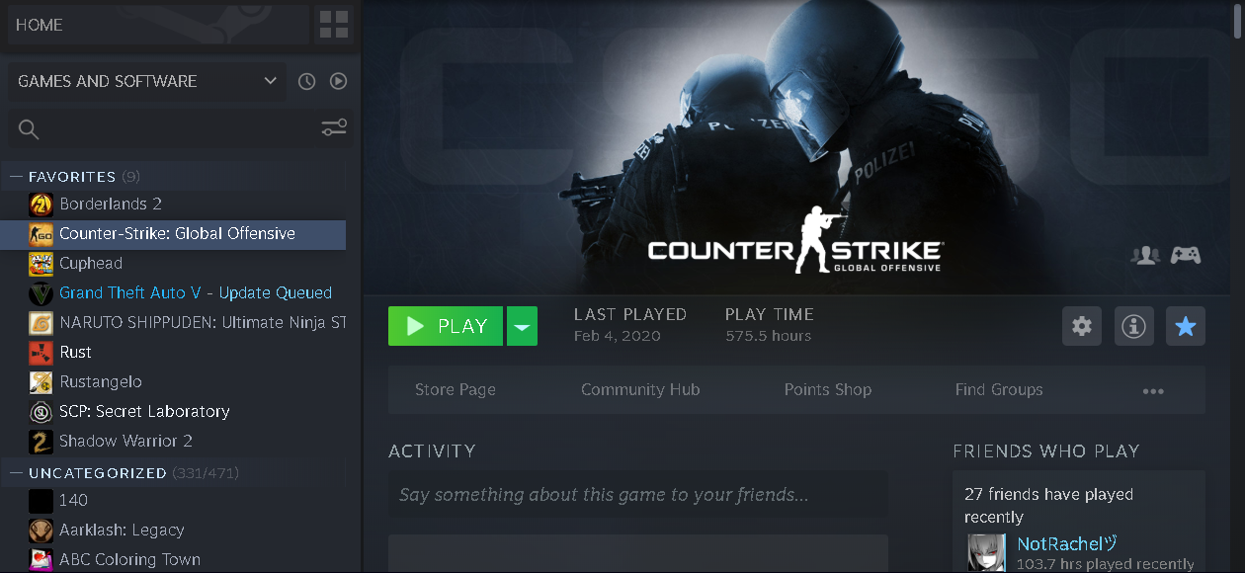Click the library search magnifier

tap(29, 129)
